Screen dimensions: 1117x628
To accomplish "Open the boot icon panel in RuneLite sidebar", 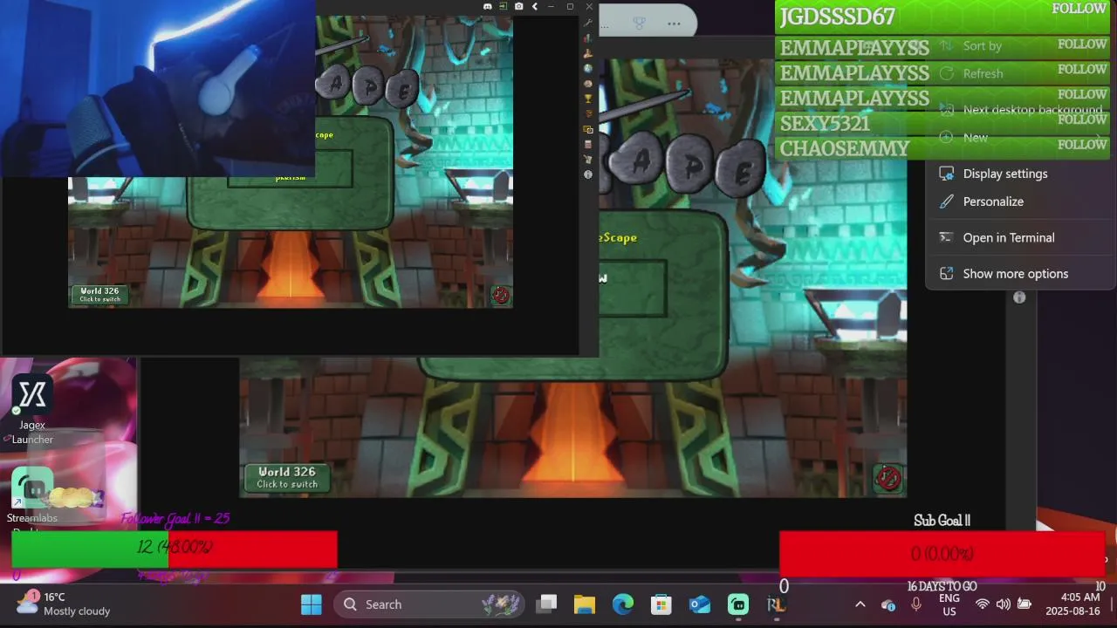I will click(x=588, y=53).
